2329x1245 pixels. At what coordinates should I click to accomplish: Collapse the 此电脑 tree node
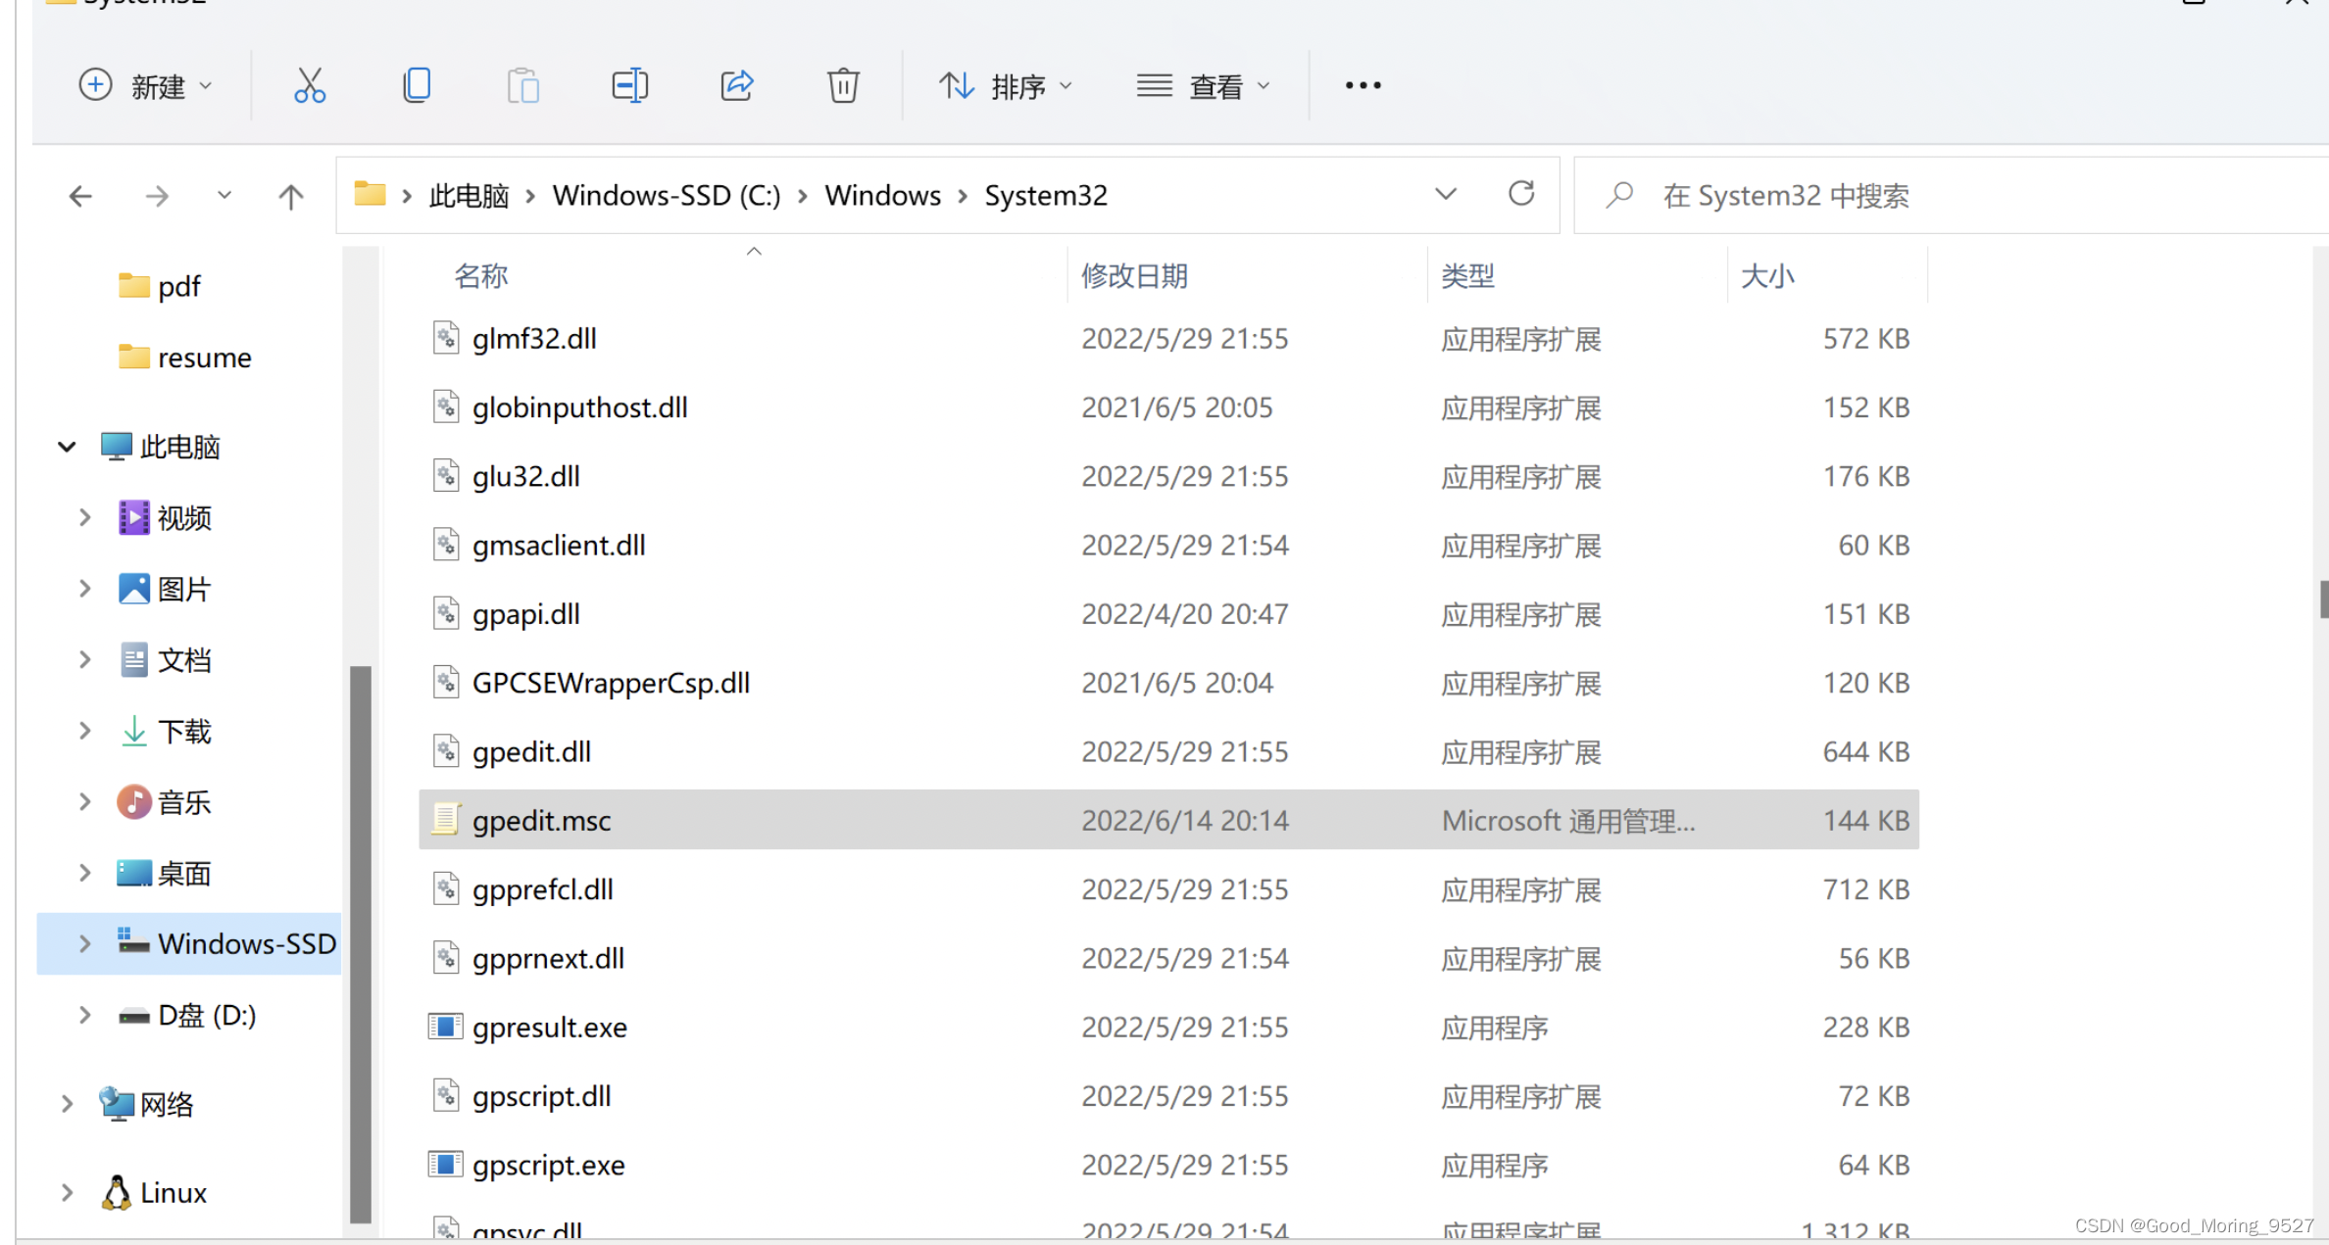click(x=67, y=447)
